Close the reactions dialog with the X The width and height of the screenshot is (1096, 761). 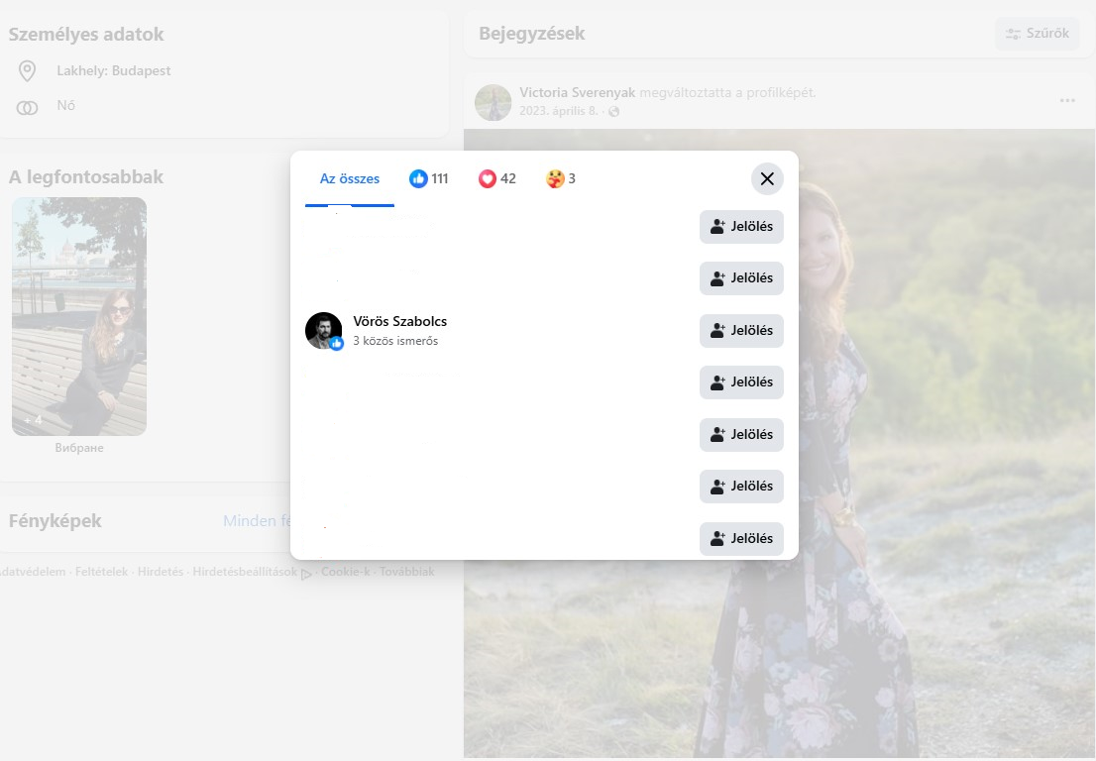click(766, 179)
